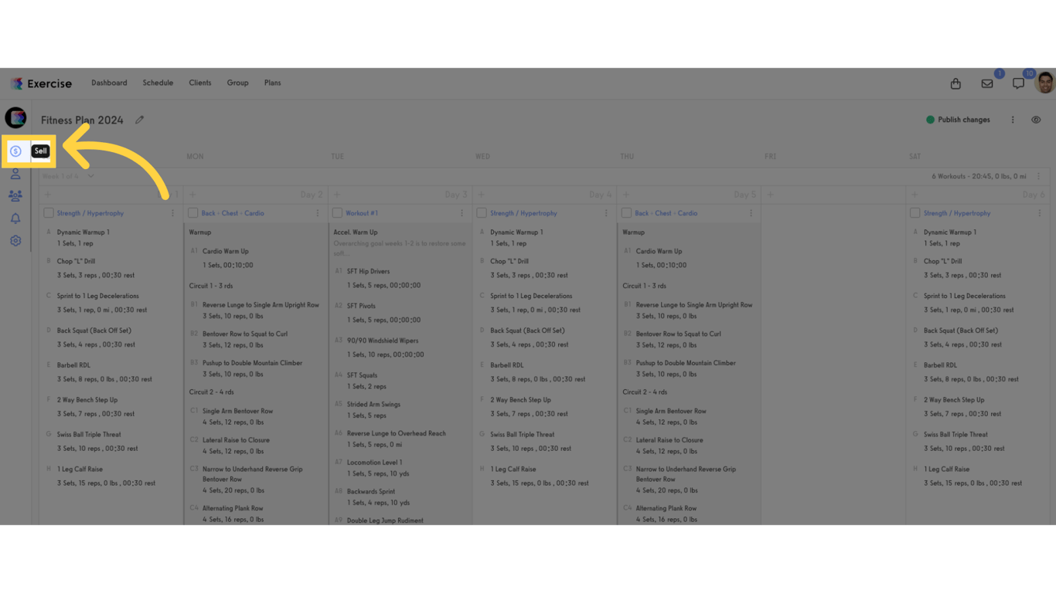The width and height of the screenshot is (1056, 593).
Task: Check the Workout #1 checkbox
Action: coord(337,213)
